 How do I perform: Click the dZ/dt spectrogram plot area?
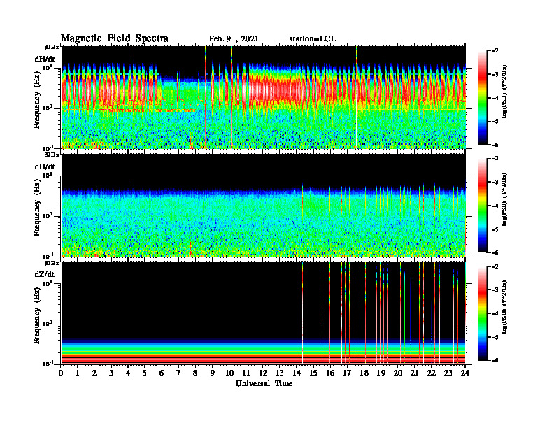[x=264, y=313]
